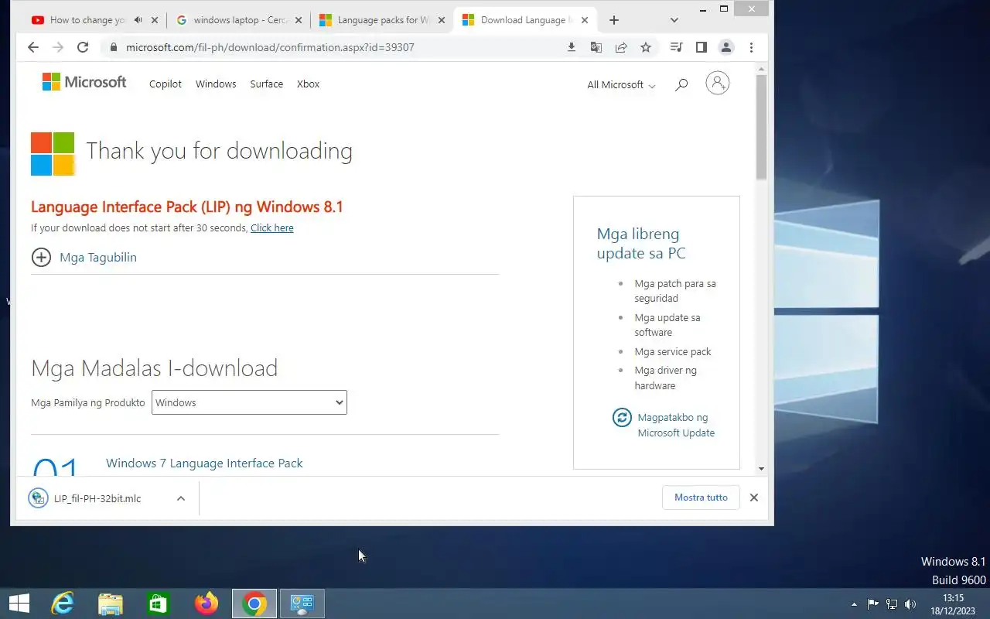
Task: Open the media controls icon
Action: [677, 47]
